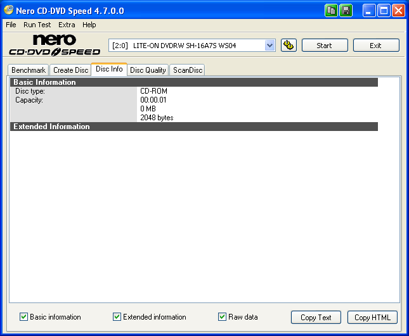Viewport: 409px width, 336px height.
Task: Click the Capacity label
Action: (x=29, y=100)
